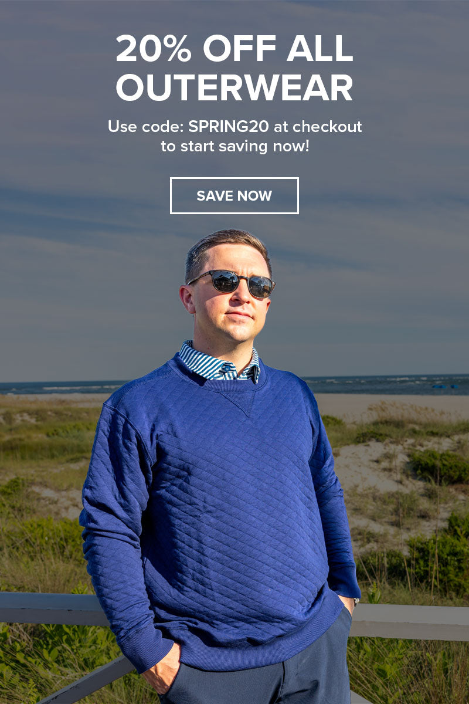469x704 pixels.
Task: Click the SAVE NOW button
Action: pyautogui.click(x=235, y=196)
